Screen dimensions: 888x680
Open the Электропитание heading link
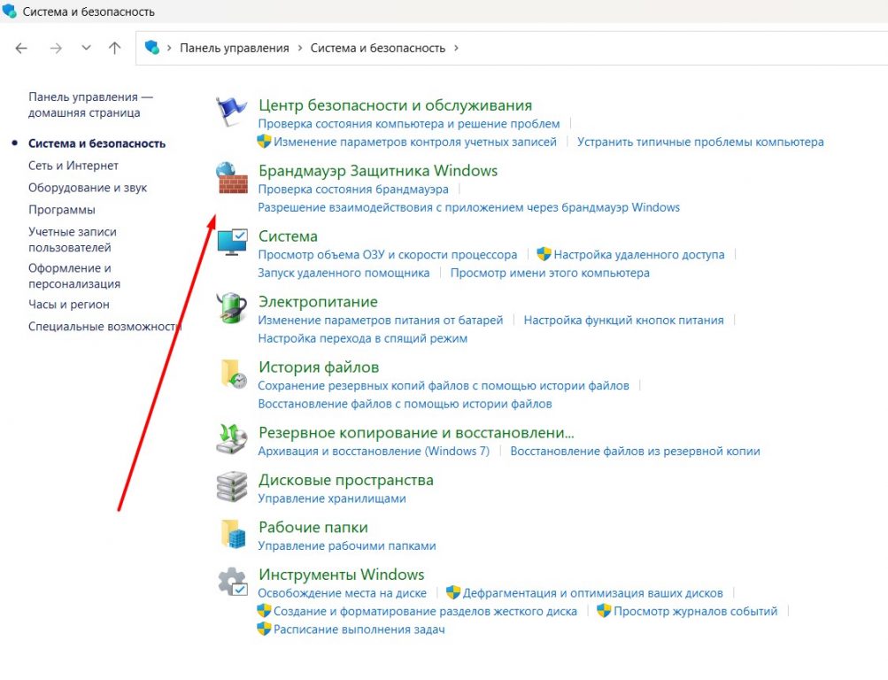pyautogui.click(x=318, y=302)
